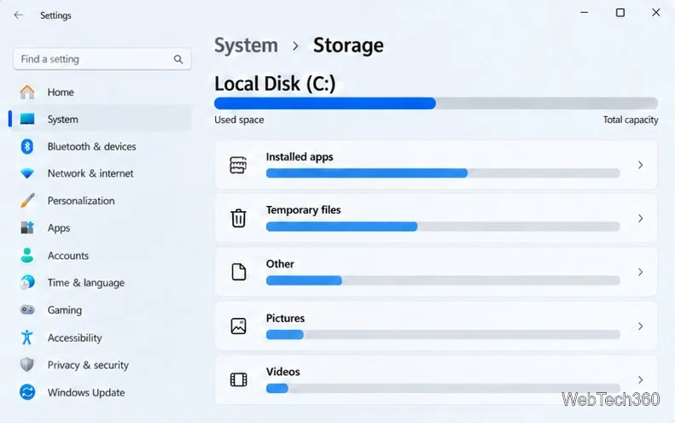Click the Temporary files usage bar
The height and width of the screenshot is (423, 675).
(x=443, y=226)
